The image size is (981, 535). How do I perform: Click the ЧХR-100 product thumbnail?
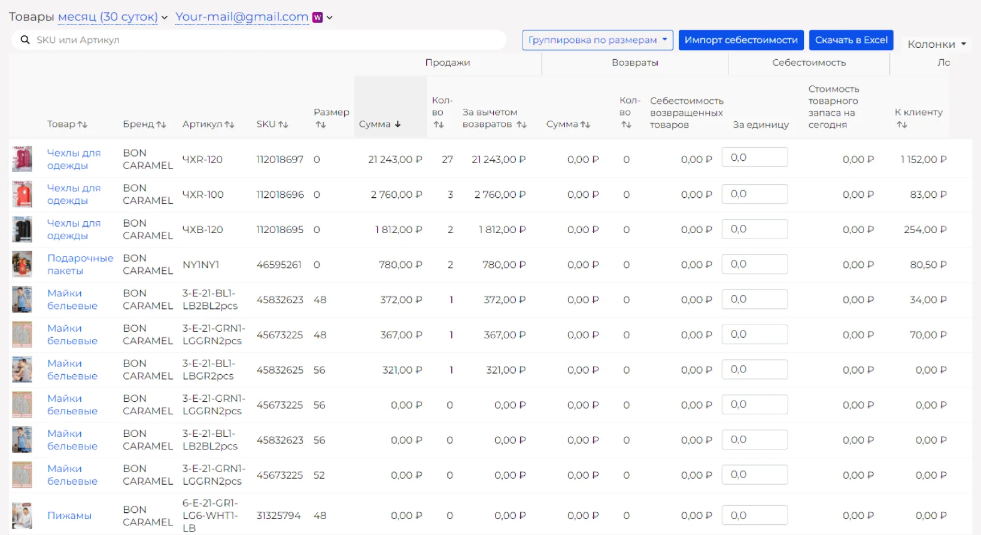tap(22, 195)
